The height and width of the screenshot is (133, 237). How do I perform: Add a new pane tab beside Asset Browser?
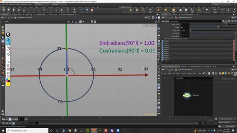216,66
